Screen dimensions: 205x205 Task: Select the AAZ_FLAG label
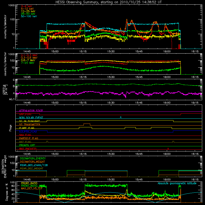25,142
